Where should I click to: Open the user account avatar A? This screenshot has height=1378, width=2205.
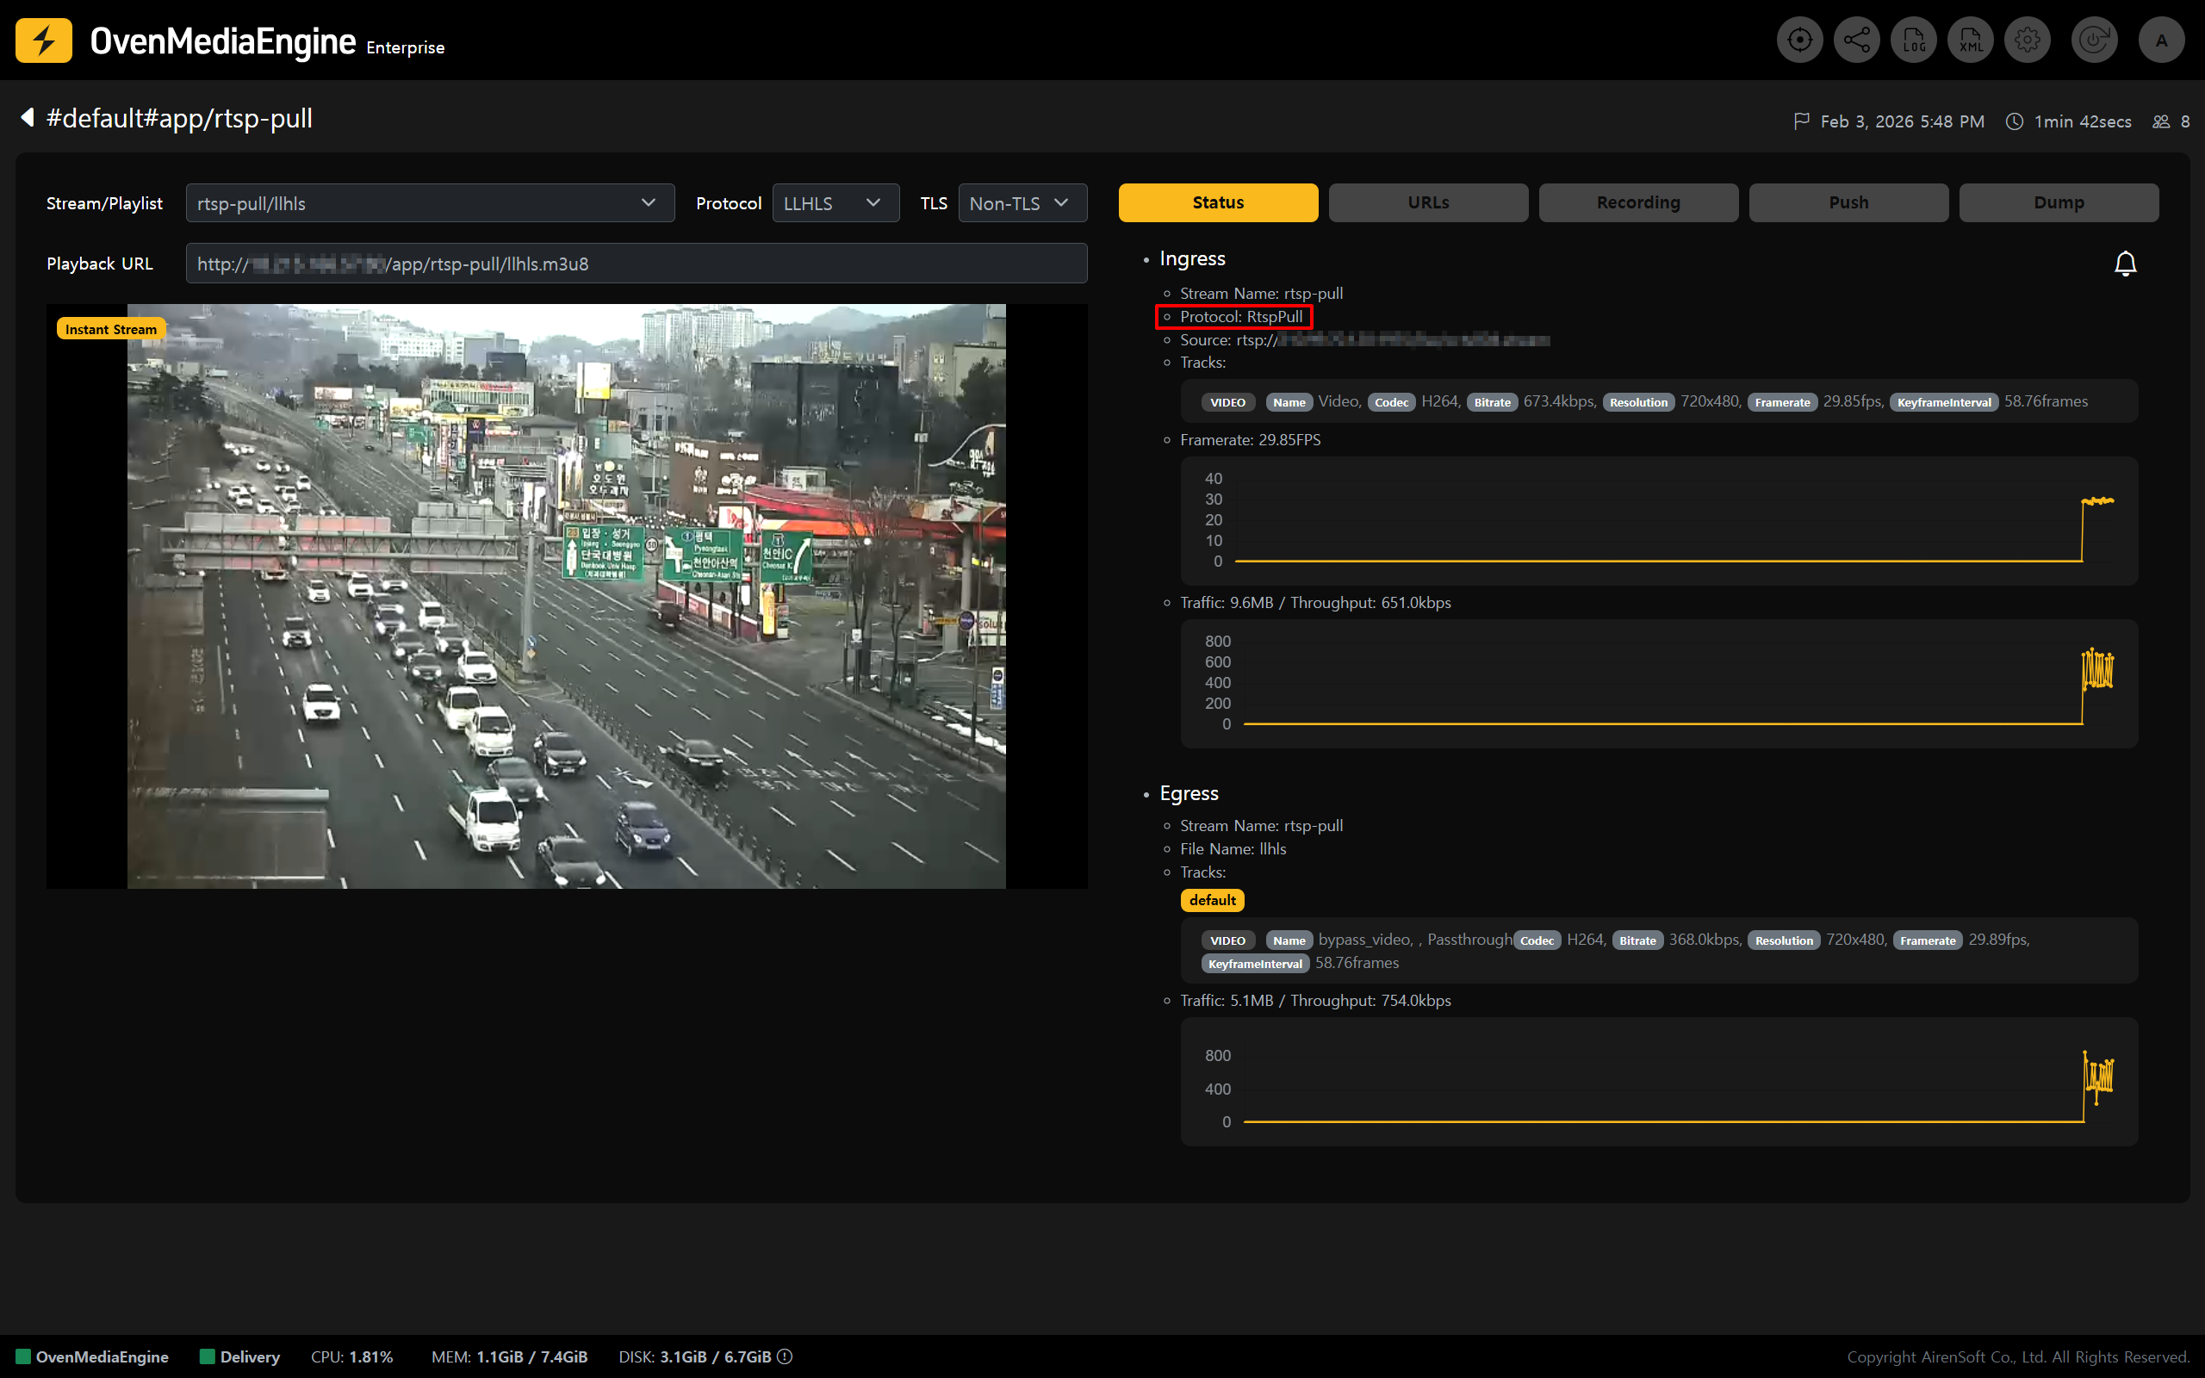click(2161, 40)
